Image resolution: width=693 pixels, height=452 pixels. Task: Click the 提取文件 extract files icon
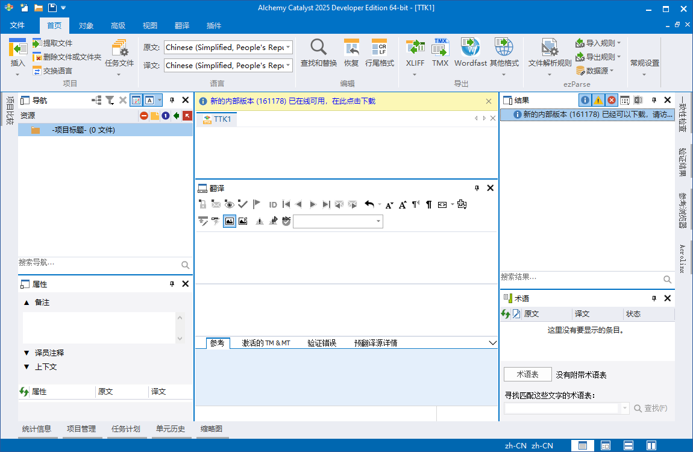37,43
